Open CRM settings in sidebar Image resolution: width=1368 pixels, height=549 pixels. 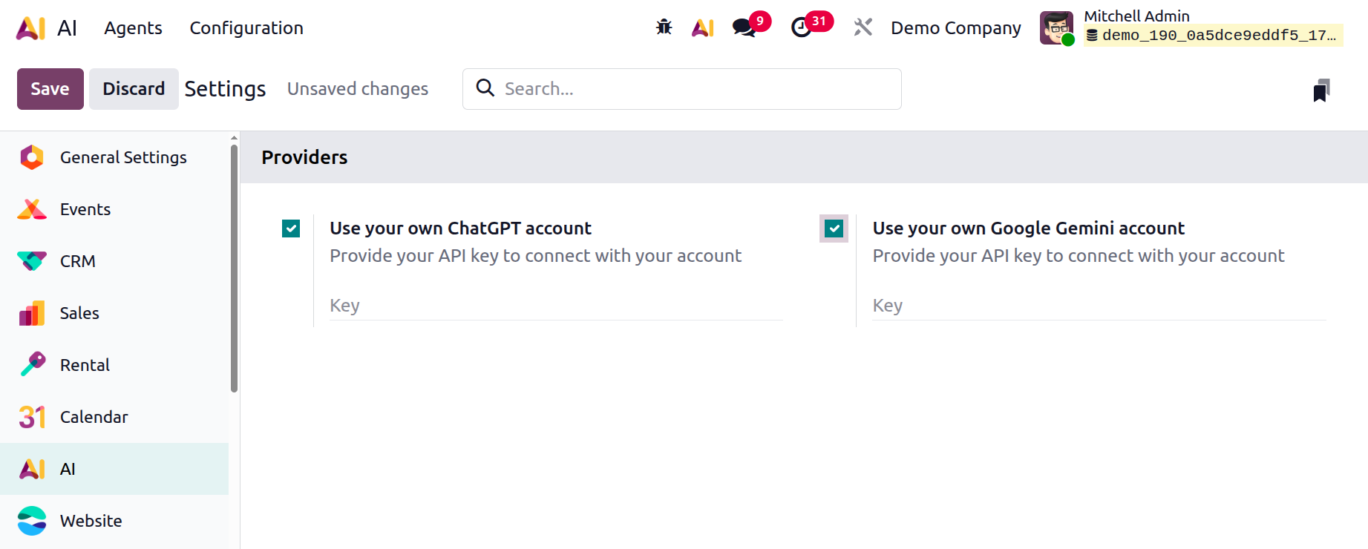[77, 261]
